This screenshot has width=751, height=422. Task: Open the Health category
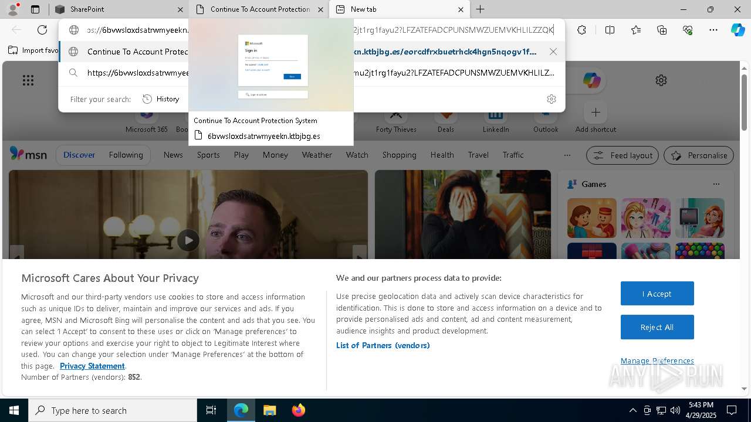[x=442, y=155]
